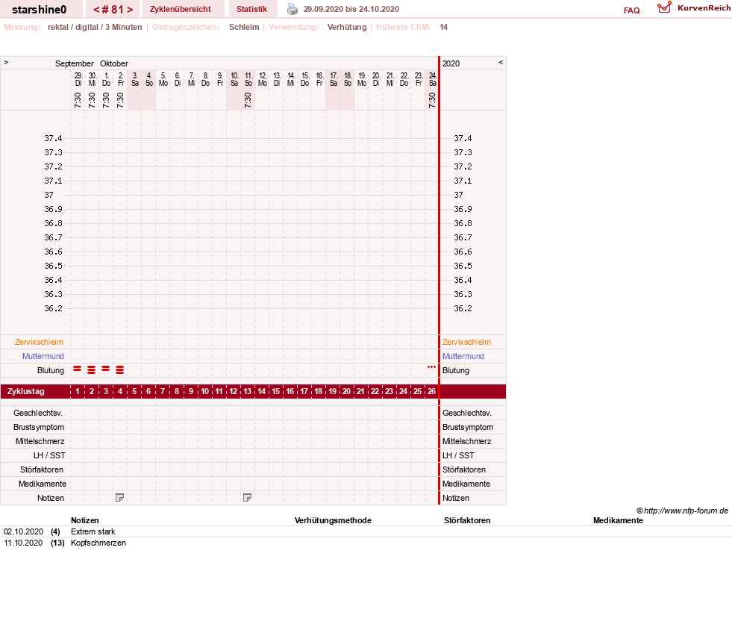Viewport: 732px width, 624px height.
Task: Select the heavy bleeding marker on day 4
Action: tap(120, 370)
